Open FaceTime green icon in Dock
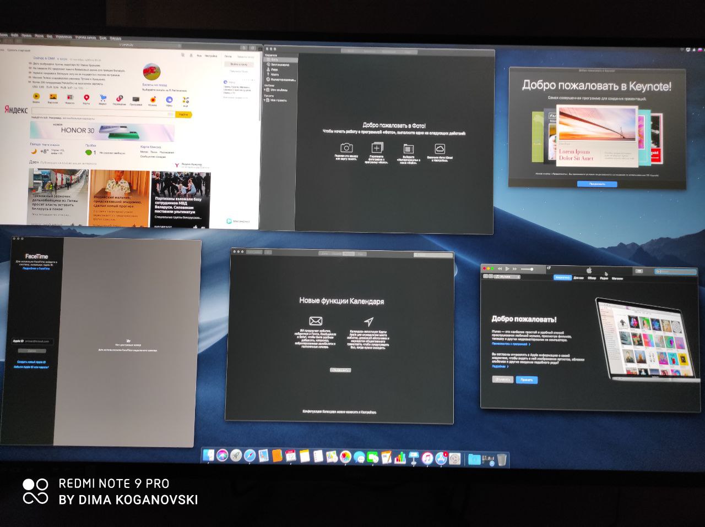Image resolution: width=705 pixels, height=527 pixels. point(373,457)
